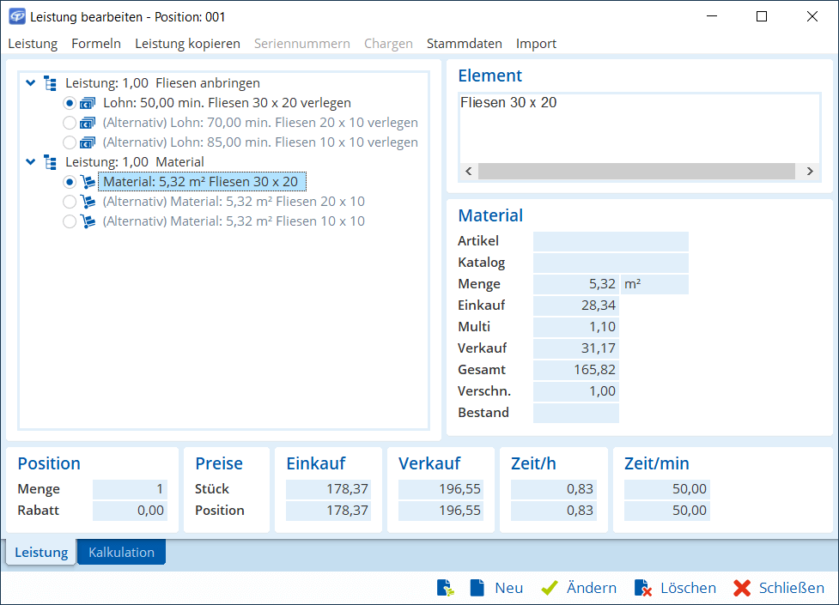The height and width of the screenshot is (605, 839).
Task: Click the tree icon of Leistung Material
Action: [51, 162]
